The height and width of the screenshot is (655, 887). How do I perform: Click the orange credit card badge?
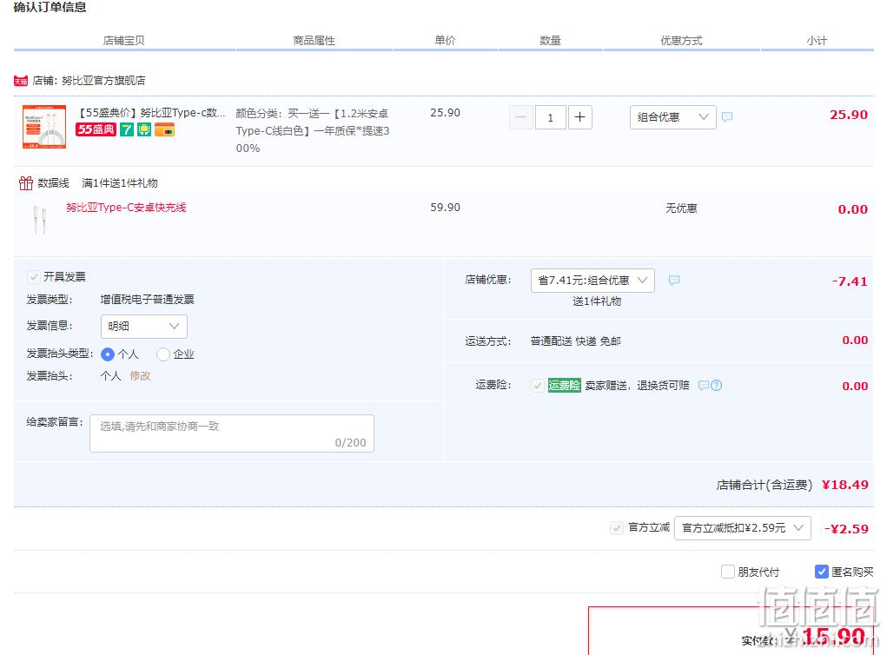tap(164, 129)
